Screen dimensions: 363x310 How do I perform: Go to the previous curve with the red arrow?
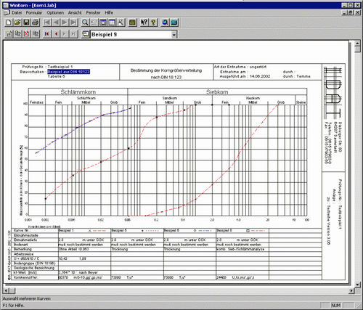point(56,34)
